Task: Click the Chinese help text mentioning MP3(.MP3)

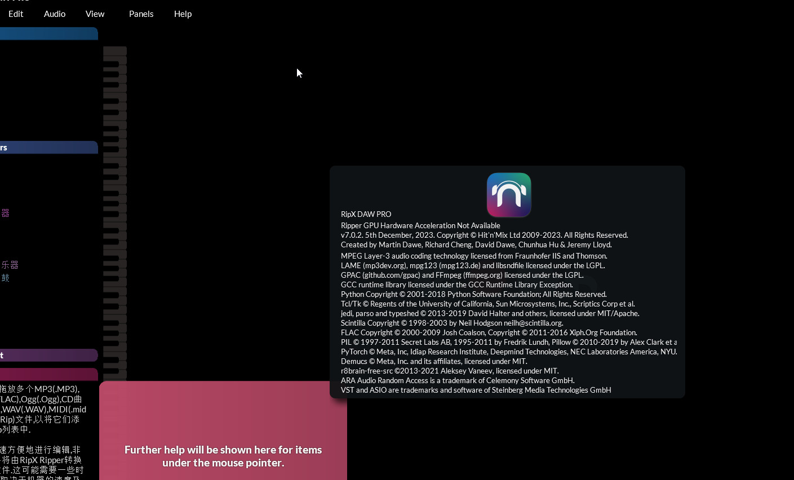Action: [43, 409]
